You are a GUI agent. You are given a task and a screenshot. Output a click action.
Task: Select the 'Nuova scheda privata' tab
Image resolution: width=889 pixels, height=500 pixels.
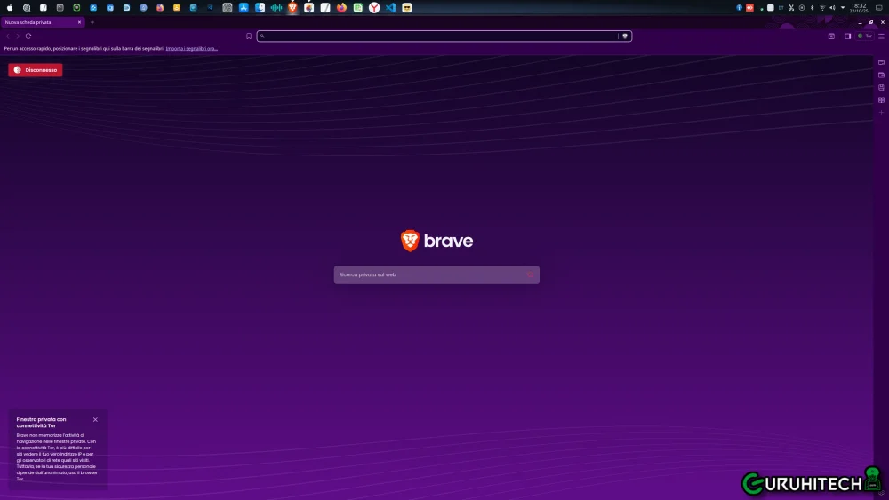coord(40,22)
